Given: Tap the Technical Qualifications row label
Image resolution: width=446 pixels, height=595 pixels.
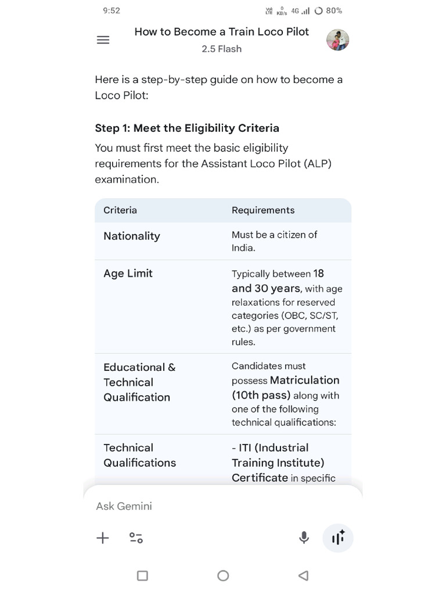Looking at the screenshot, I should tap(139, 455).
